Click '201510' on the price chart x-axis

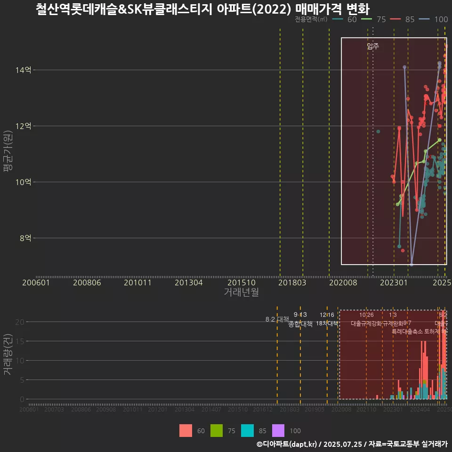click(x=242, y=282)
